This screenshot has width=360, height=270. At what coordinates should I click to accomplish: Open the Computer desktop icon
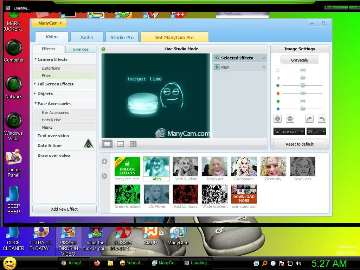[14, 51]
